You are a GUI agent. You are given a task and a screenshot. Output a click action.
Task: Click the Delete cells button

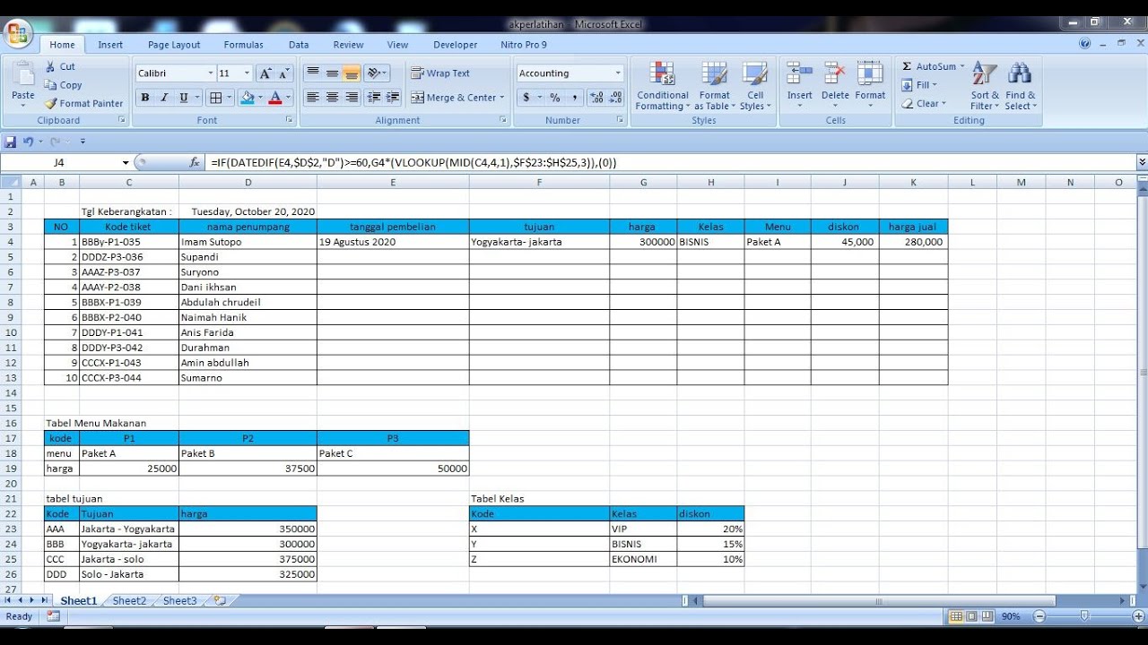coord(835,87)
